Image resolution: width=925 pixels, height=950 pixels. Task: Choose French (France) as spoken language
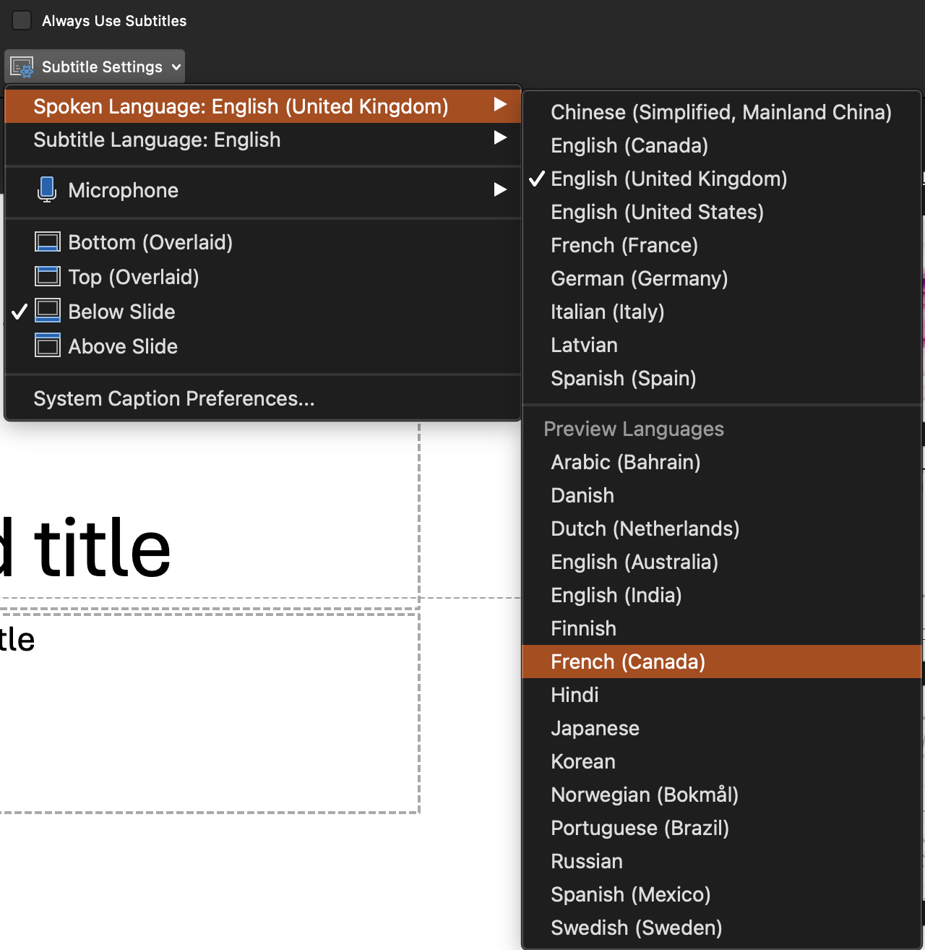722,245
